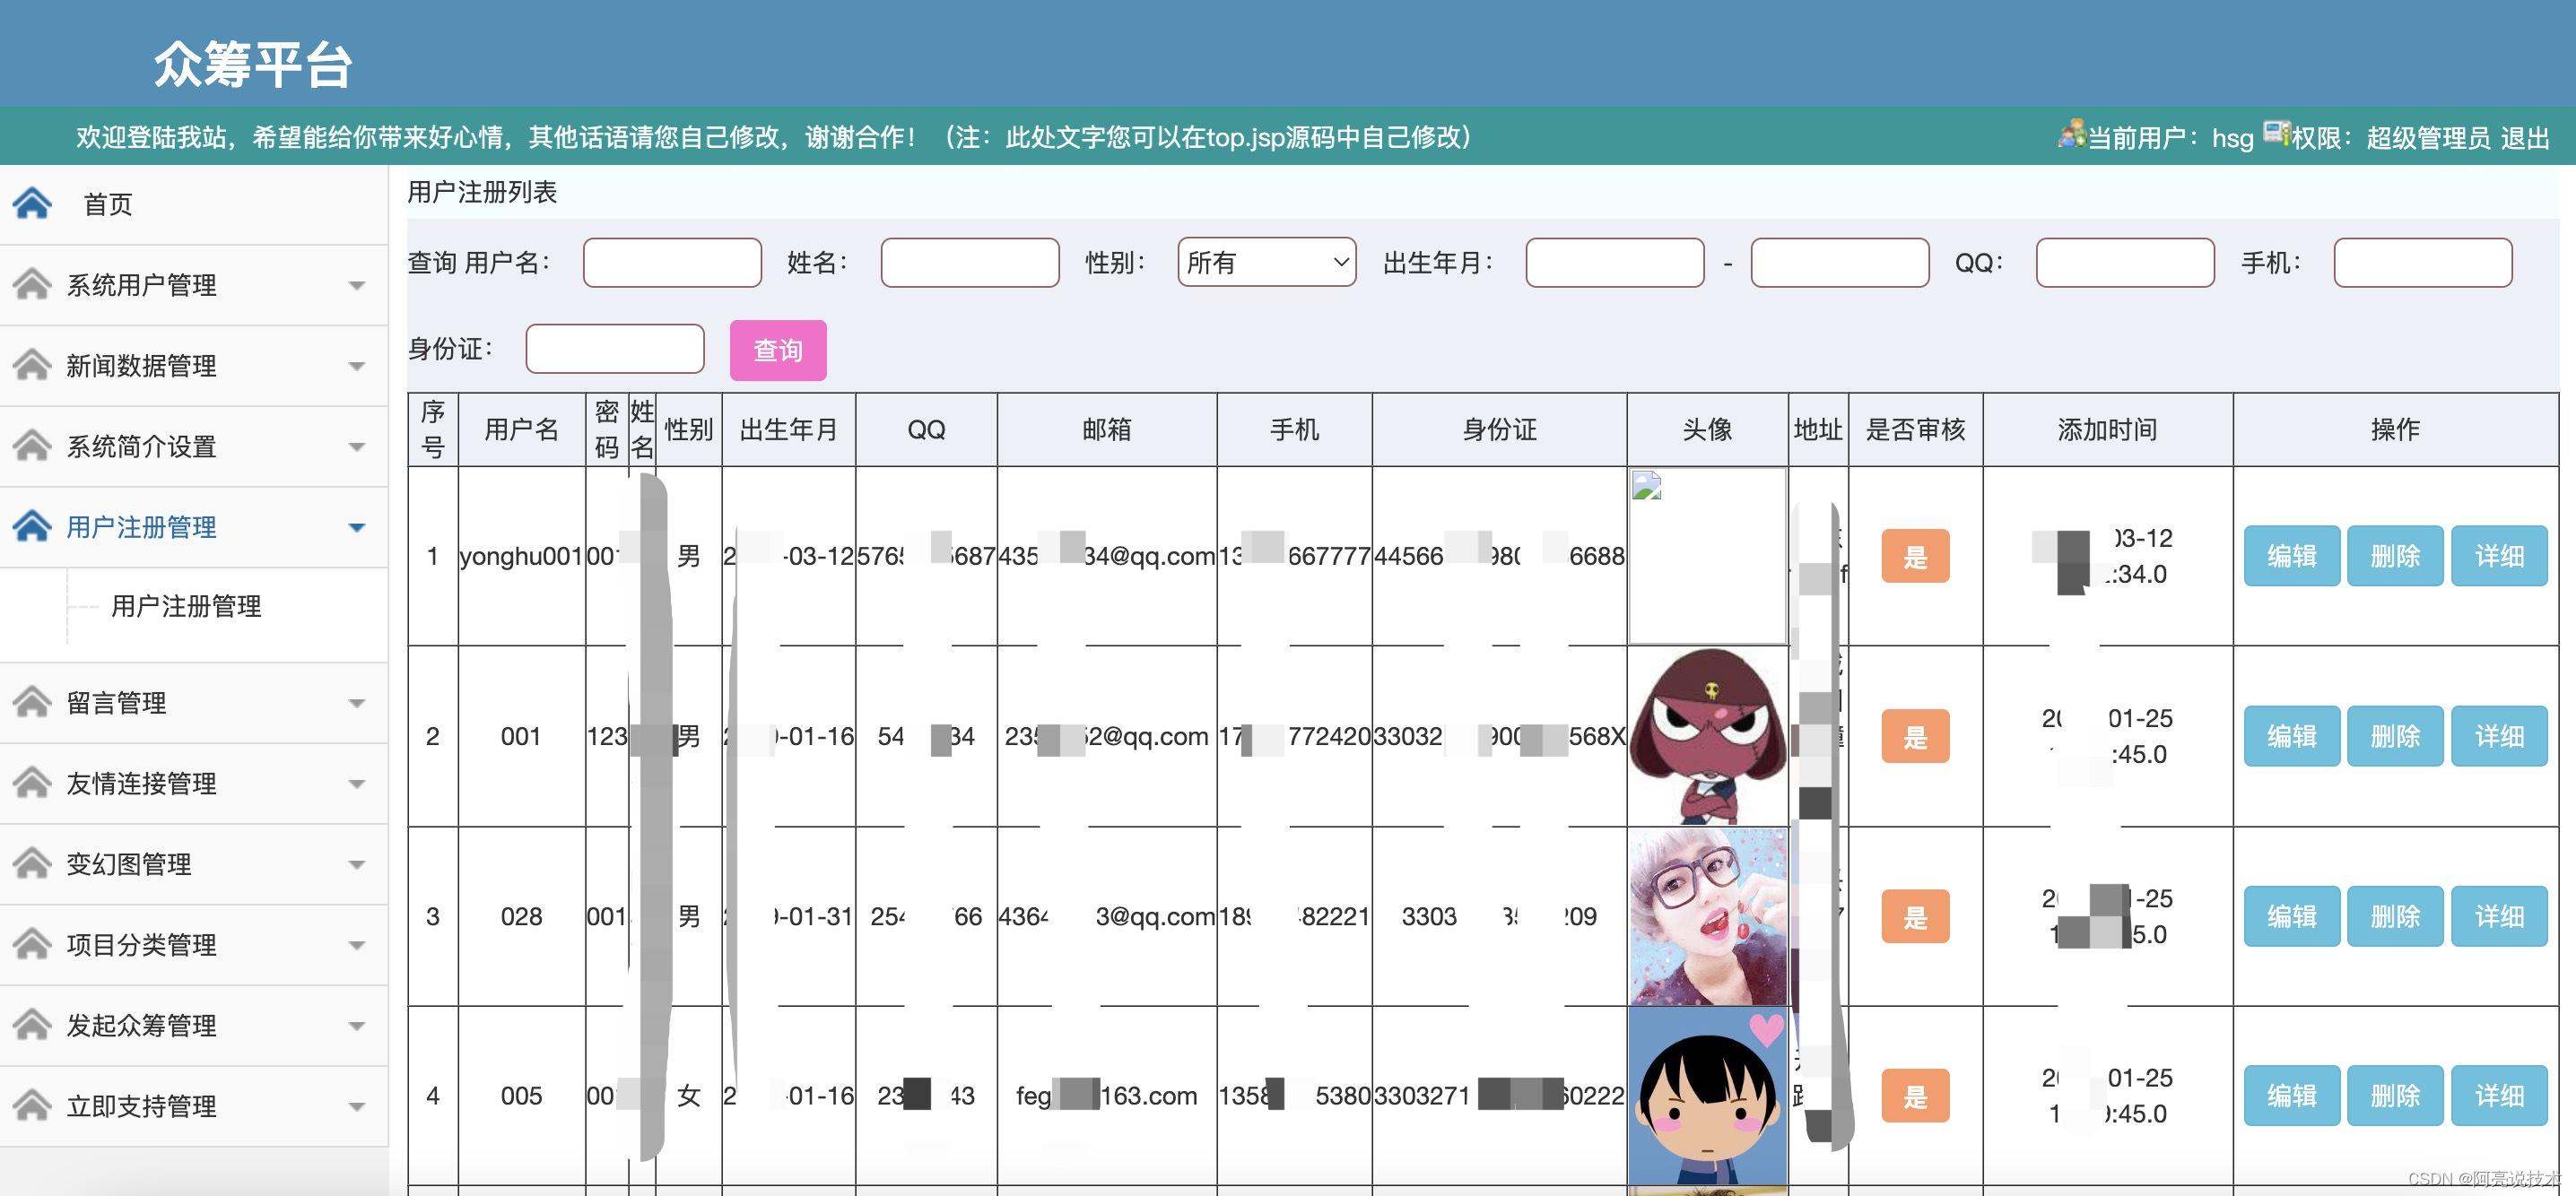The image size is (2576, 1196).
Task: Expand the 系统简介设置 menu arrow
Action: click(x=357, y=446)
